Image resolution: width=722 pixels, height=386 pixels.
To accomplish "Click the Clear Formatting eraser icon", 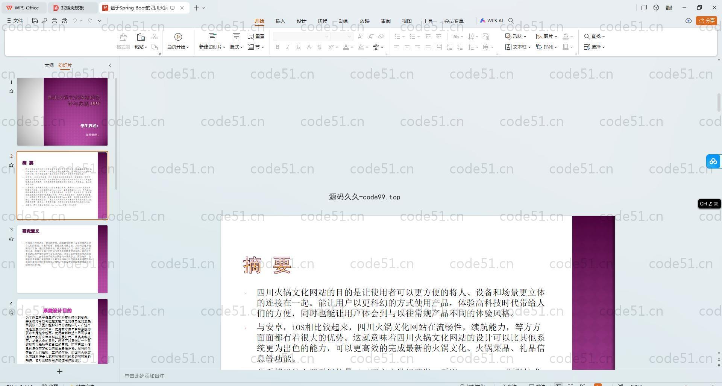I will 381,36.
